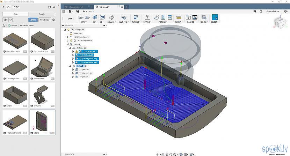The height and width of the screenshot is (156, 290).
Task: Open the MANAGE menu
Action: [191, 22]
